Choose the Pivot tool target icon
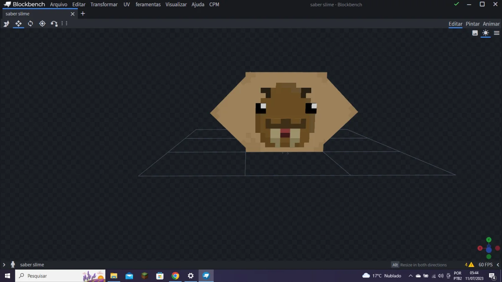This screenshot has height=282, width=502. [x=42, y=24]
